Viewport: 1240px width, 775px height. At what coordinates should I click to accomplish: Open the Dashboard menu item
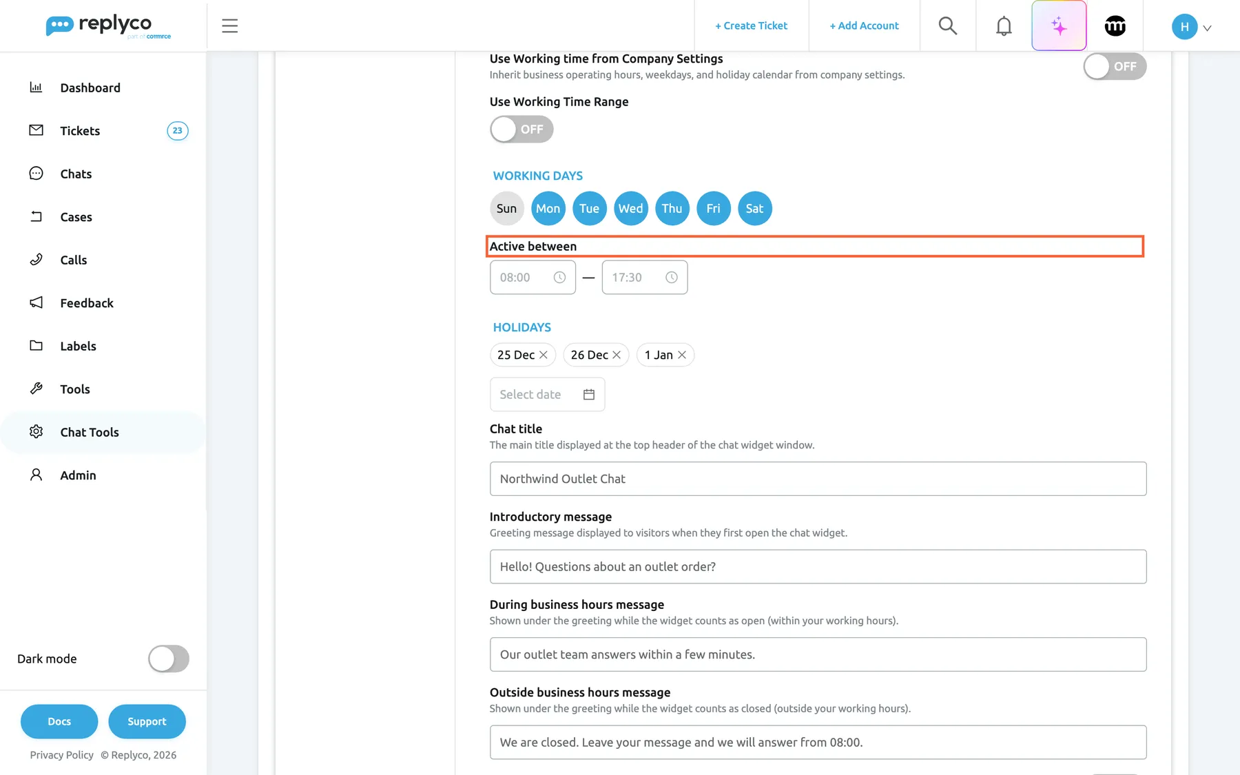103,87
